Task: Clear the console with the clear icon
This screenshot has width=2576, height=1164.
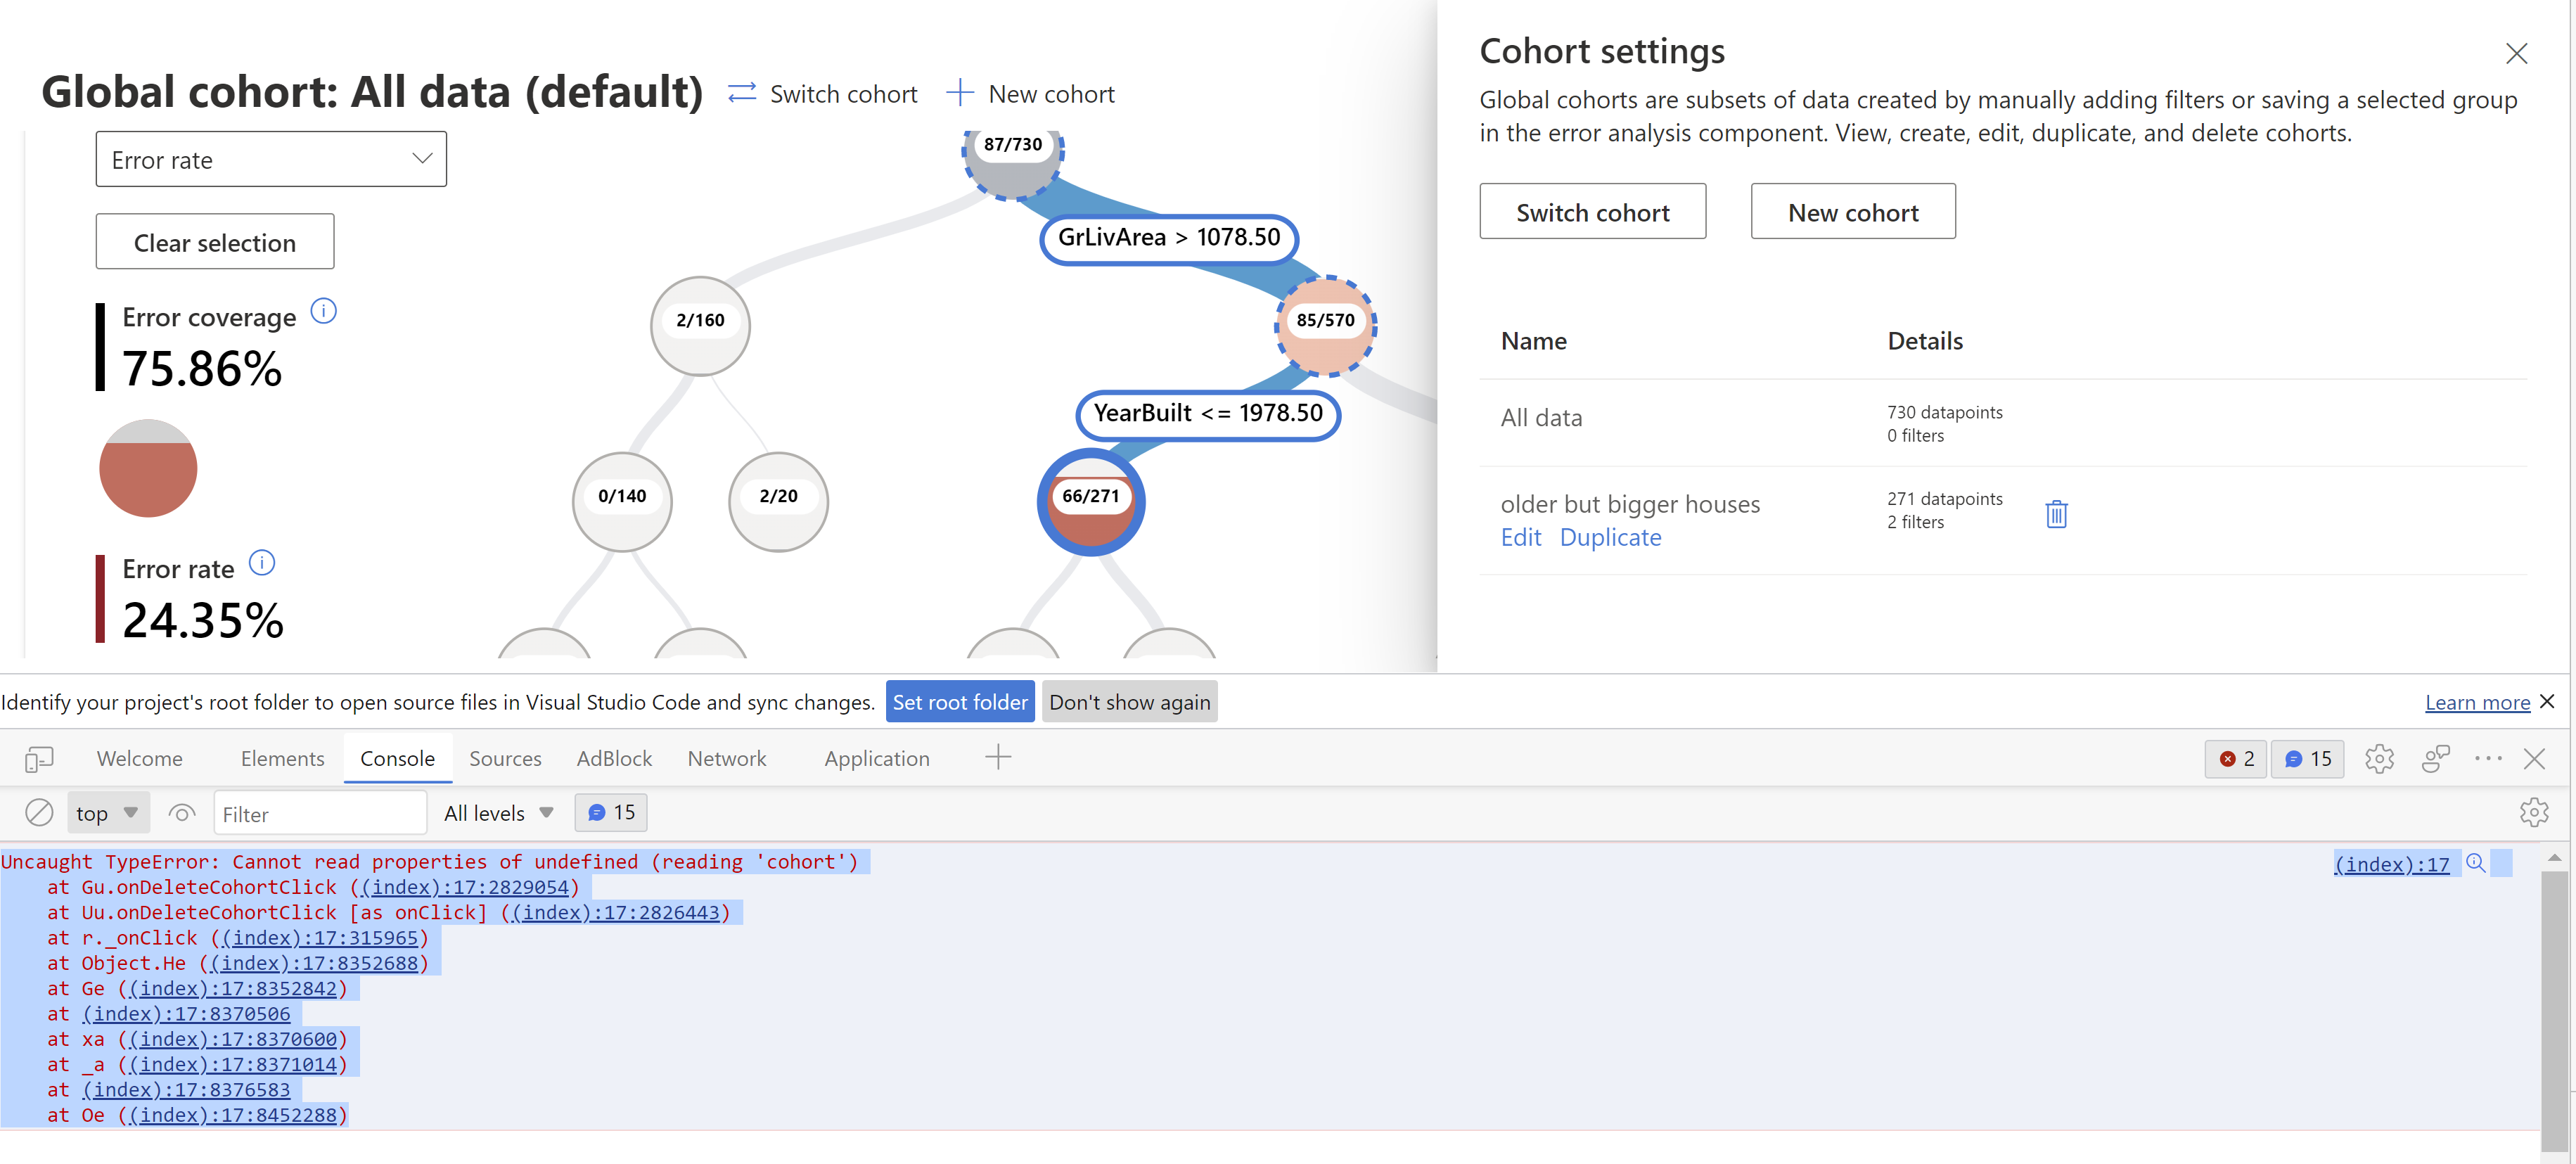Action: (x=39, y=812)
